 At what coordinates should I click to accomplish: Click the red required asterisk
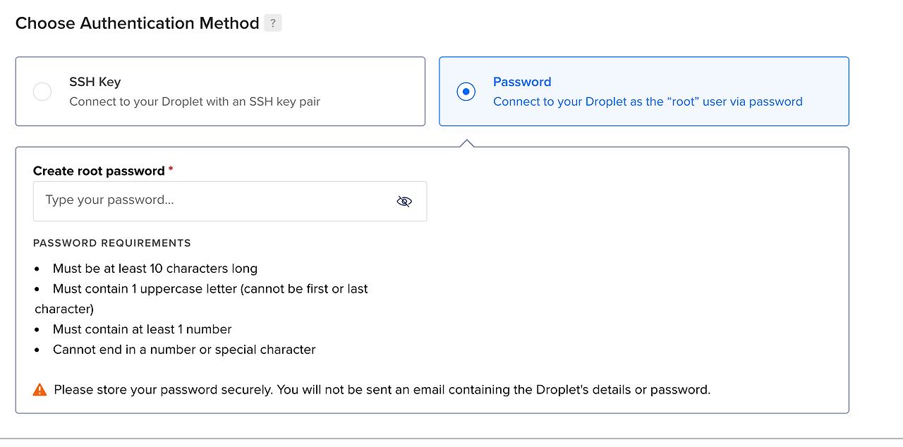tap(171, 170)
